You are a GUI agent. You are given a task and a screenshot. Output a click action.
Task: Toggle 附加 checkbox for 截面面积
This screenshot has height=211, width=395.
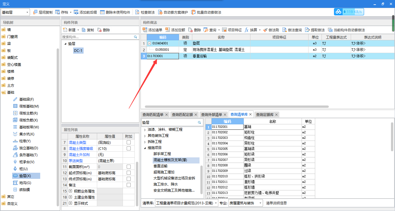[x=129, y=167]
